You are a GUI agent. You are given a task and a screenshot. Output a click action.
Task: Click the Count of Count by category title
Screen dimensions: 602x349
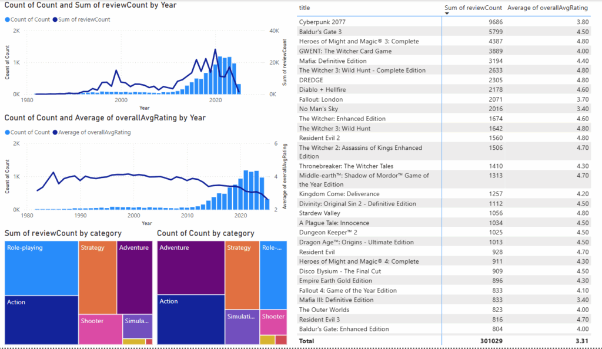pos(206,233)
